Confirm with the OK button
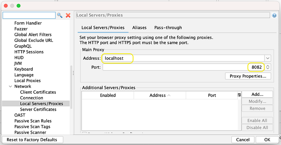Viewport: 281px width, 145px height. click(x=267, y=140)
